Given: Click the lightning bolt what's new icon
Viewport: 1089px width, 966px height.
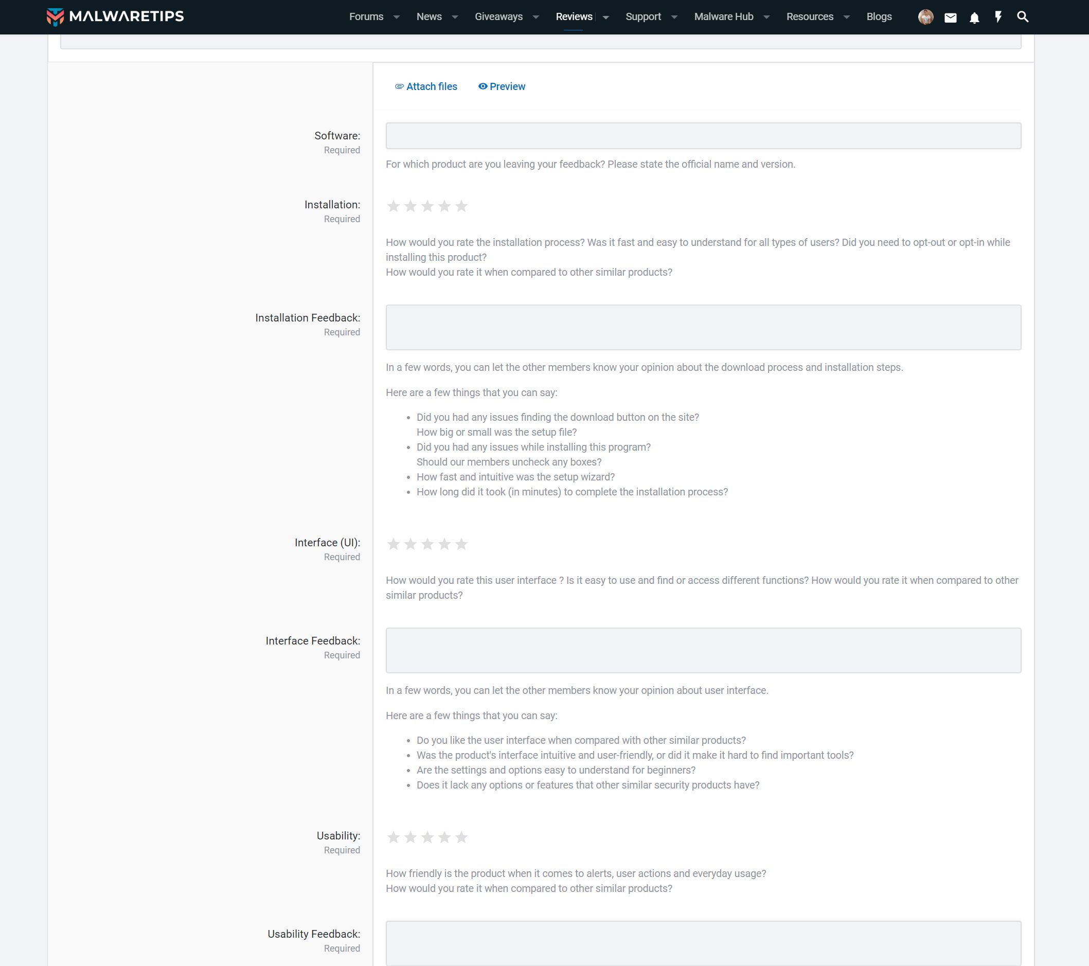Looking at the screenshot, I should (998, 17).
